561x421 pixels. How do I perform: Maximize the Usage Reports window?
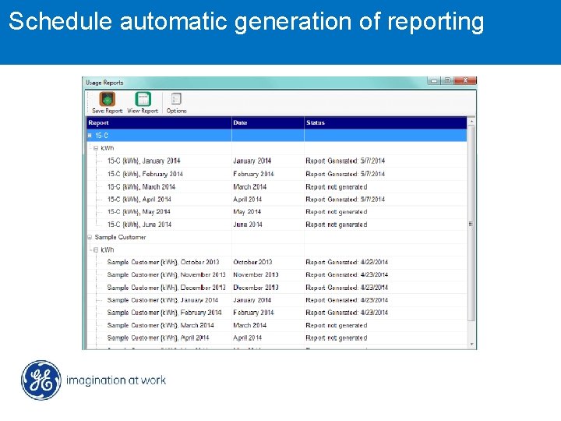click(447, 81)
